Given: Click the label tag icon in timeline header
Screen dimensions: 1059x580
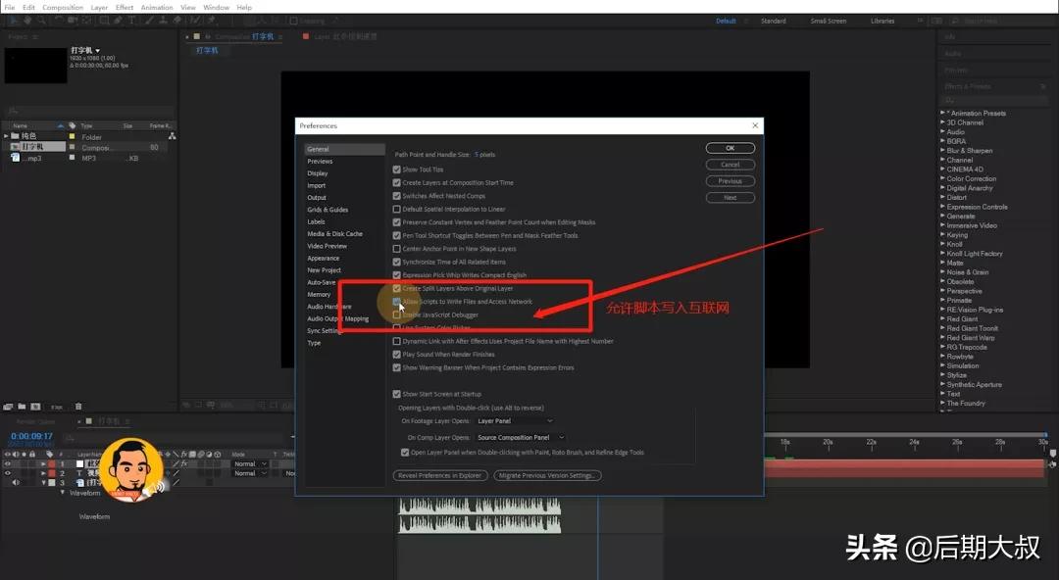Looking at the screenshot, I should tap(49, 455).
